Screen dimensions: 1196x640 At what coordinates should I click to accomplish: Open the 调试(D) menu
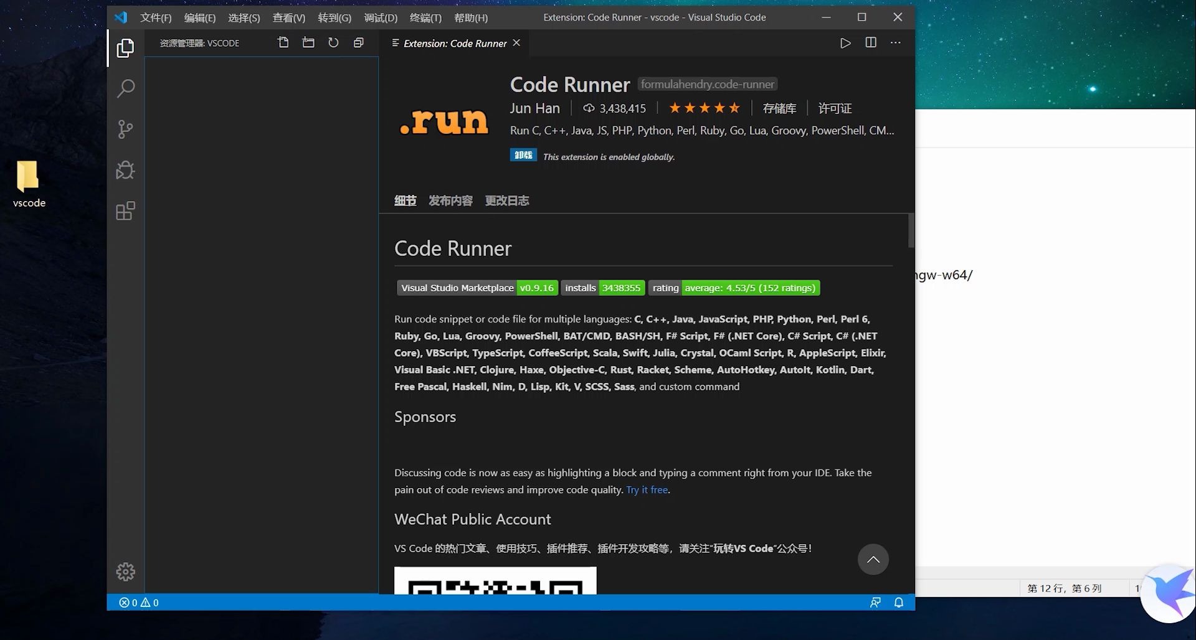tap(381, 17)
